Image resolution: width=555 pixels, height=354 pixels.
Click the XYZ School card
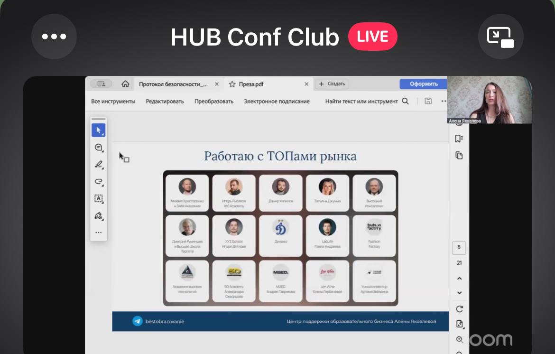[x=234, y=236]
